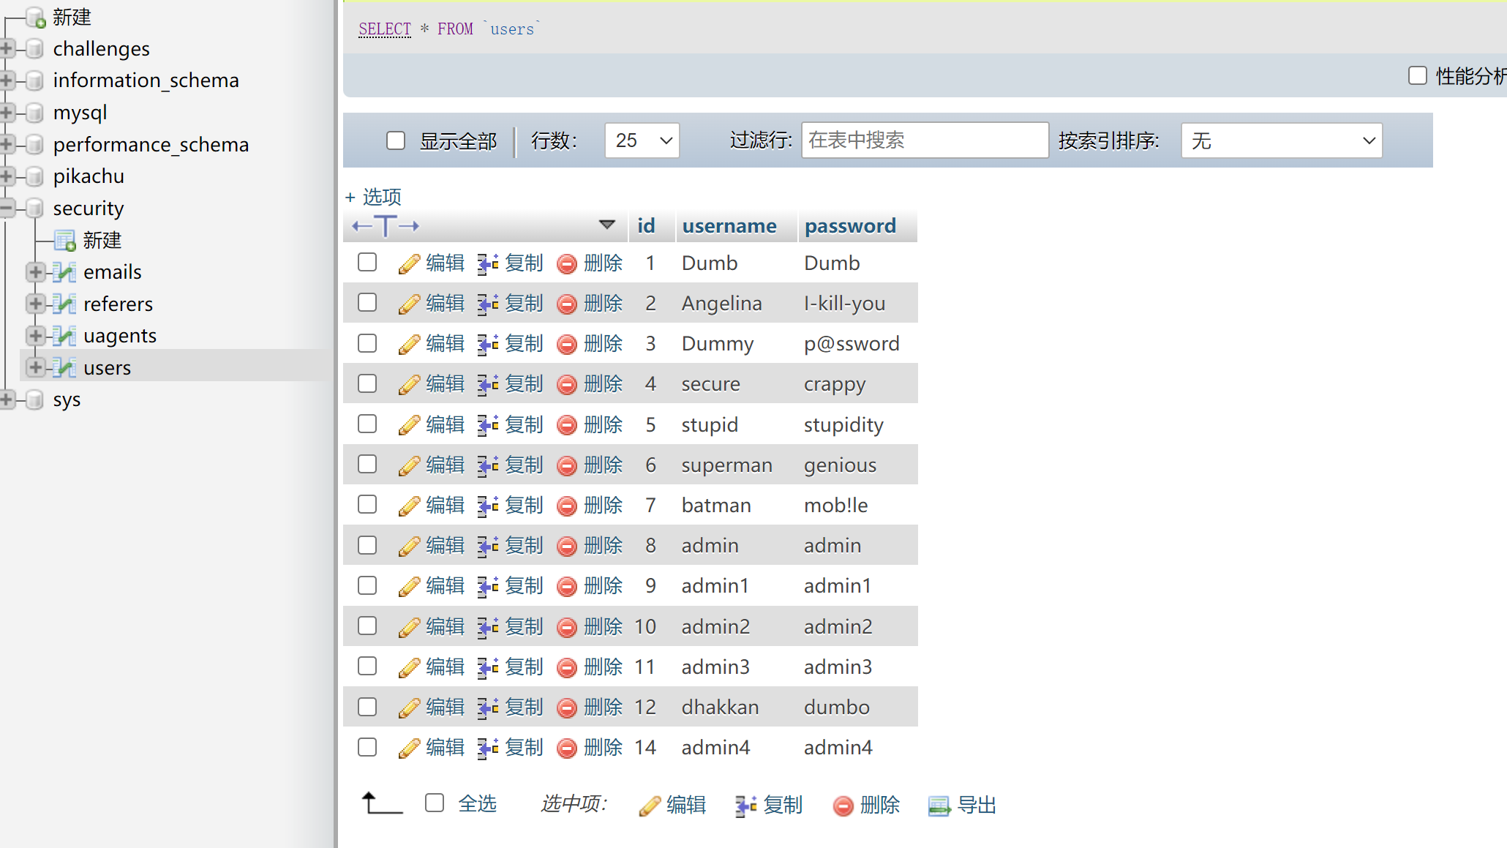Click the copy icon for Dummy row
Viewport: 1507px width, 848px height.
(488, 344)
